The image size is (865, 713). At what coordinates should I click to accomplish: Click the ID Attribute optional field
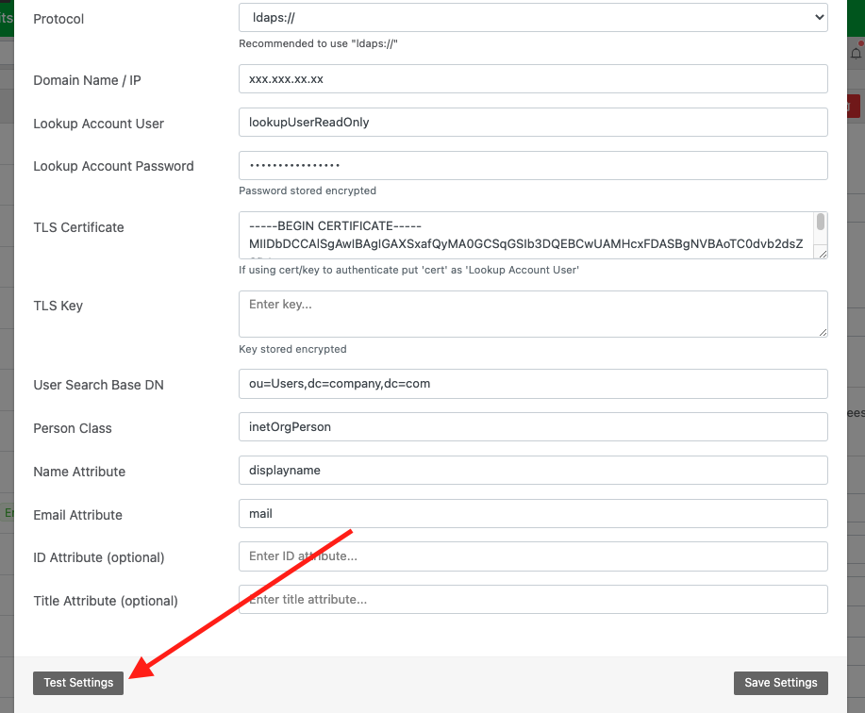[x=531, y=555]
